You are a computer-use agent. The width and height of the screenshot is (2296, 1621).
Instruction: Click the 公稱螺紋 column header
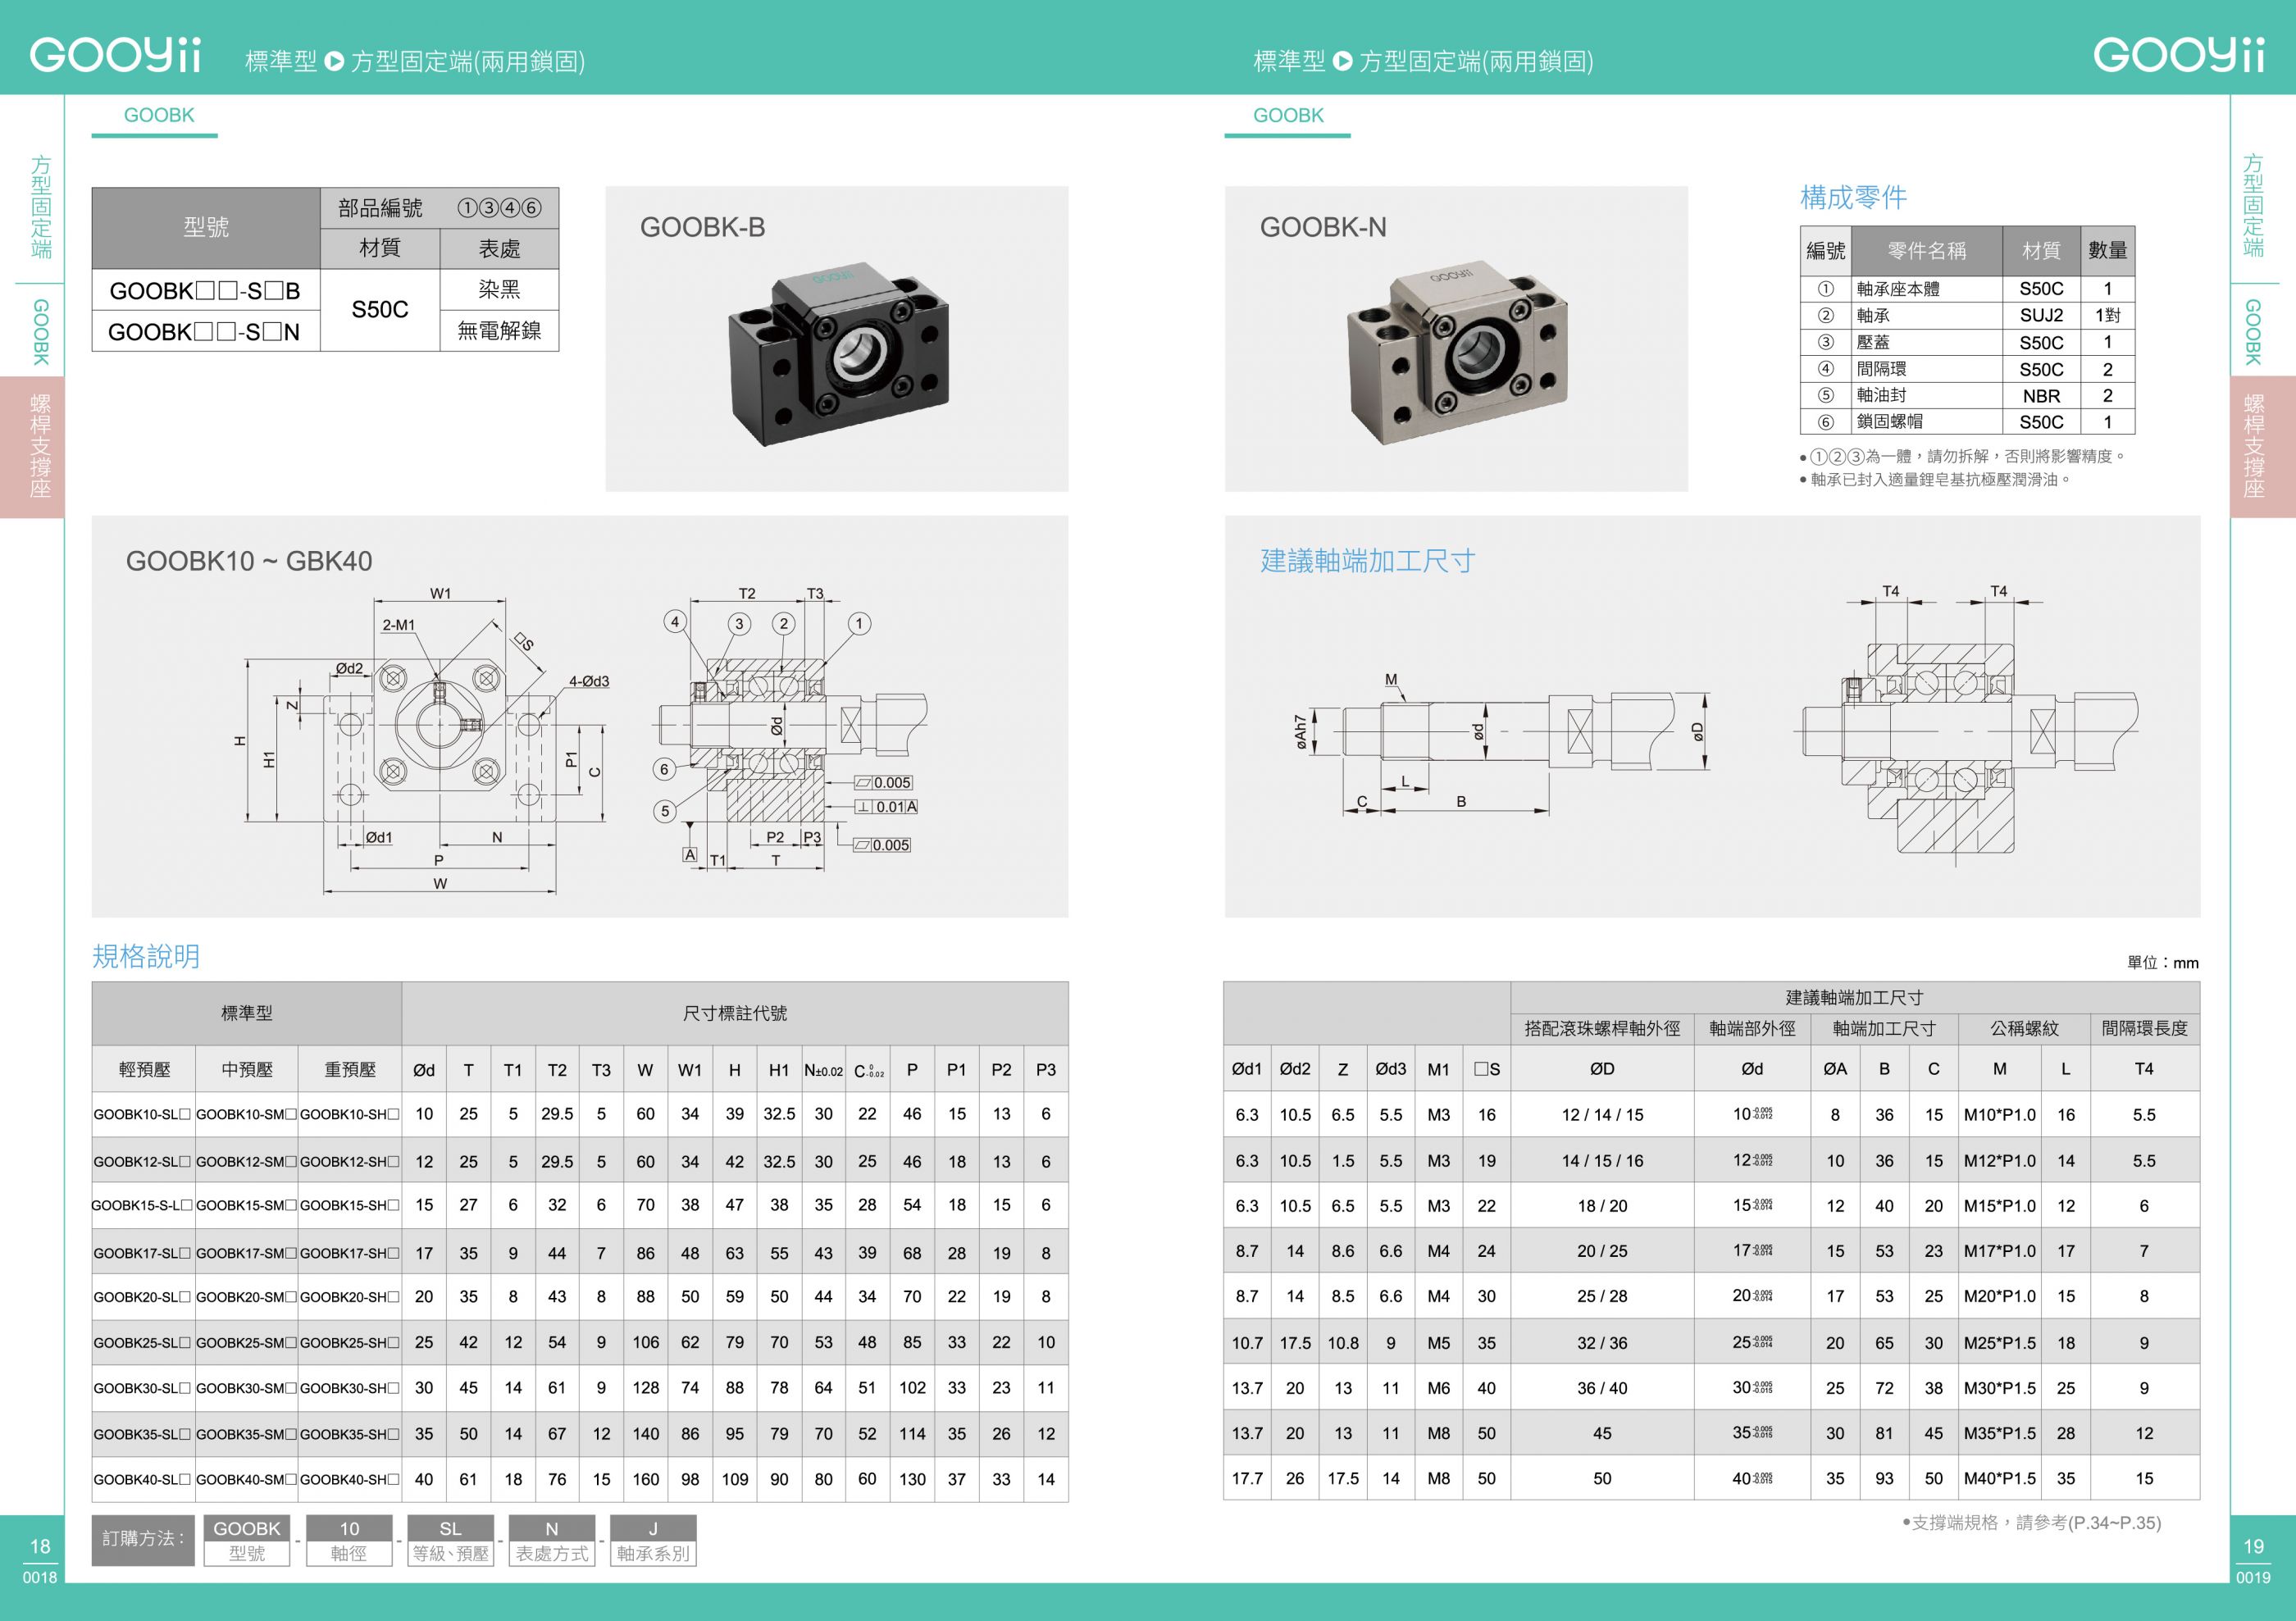[2024, 1028]
